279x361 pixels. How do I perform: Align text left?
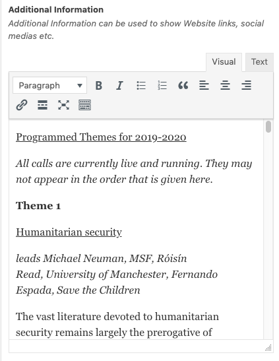(204, 85)
